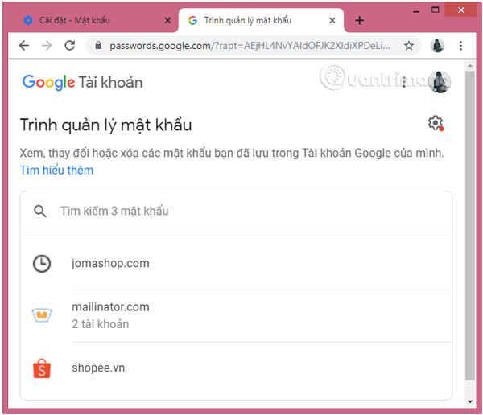Open the Google apps menu dots
483x415 pixels.
[x=404, y=81]
